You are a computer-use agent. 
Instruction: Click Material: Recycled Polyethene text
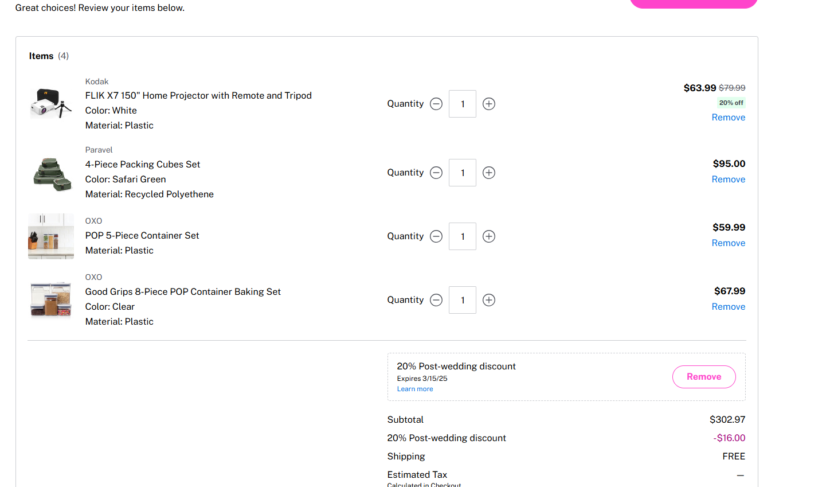[150, 194]
